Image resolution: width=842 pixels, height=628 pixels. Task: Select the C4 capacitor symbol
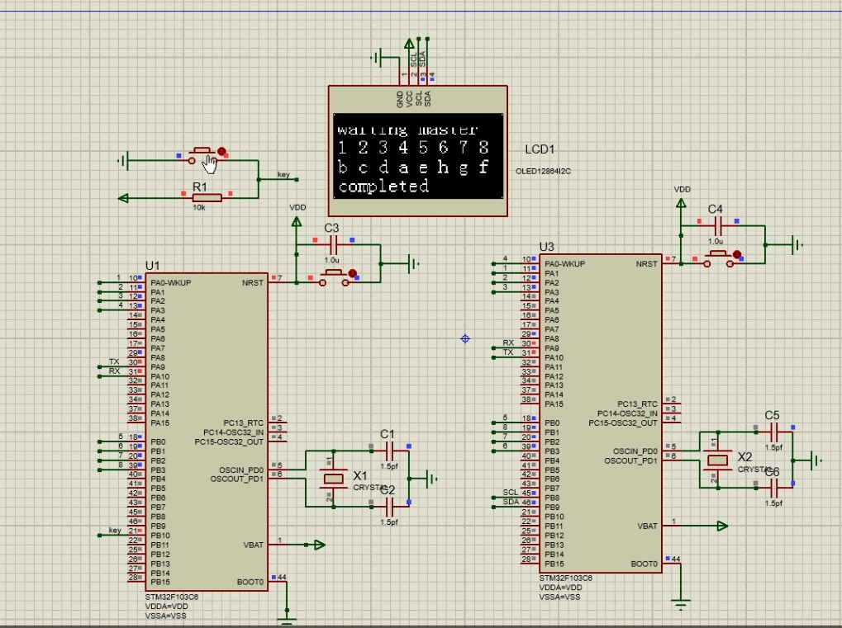(718, 225)
